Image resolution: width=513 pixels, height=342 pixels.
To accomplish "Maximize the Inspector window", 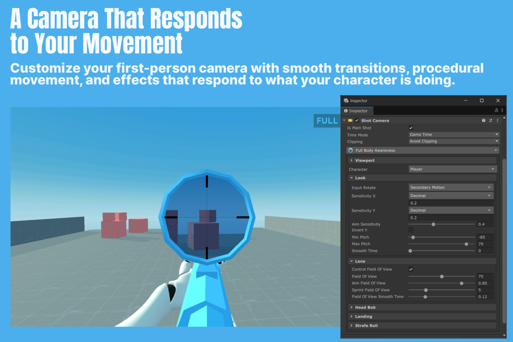I will [482, 100].
